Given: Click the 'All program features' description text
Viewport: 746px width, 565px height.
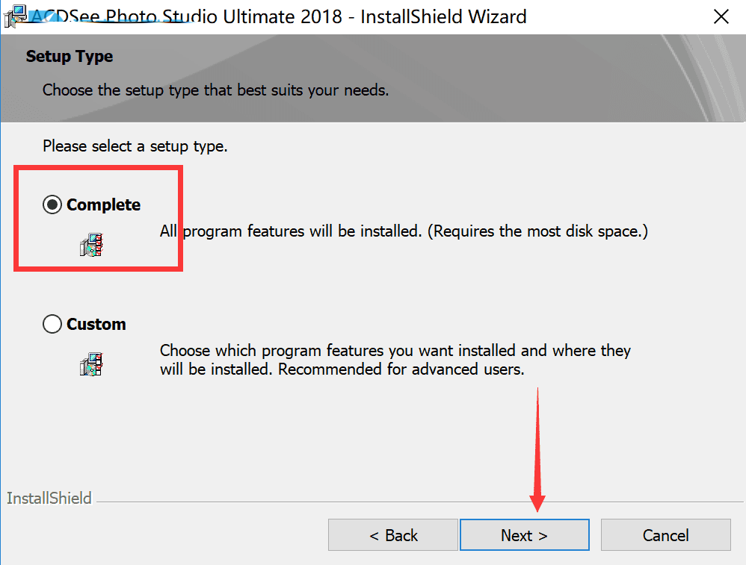Looking at the screenshot, I should point(404,231).
